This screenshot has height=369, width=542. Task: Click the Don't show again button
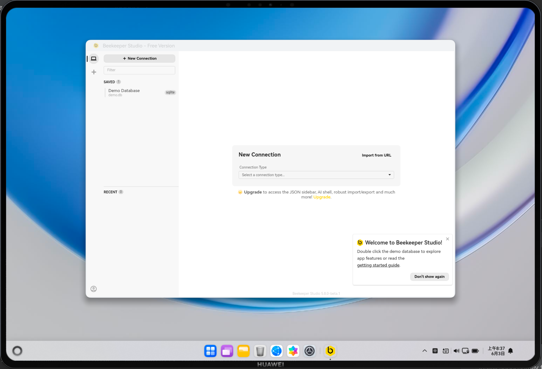429,277
